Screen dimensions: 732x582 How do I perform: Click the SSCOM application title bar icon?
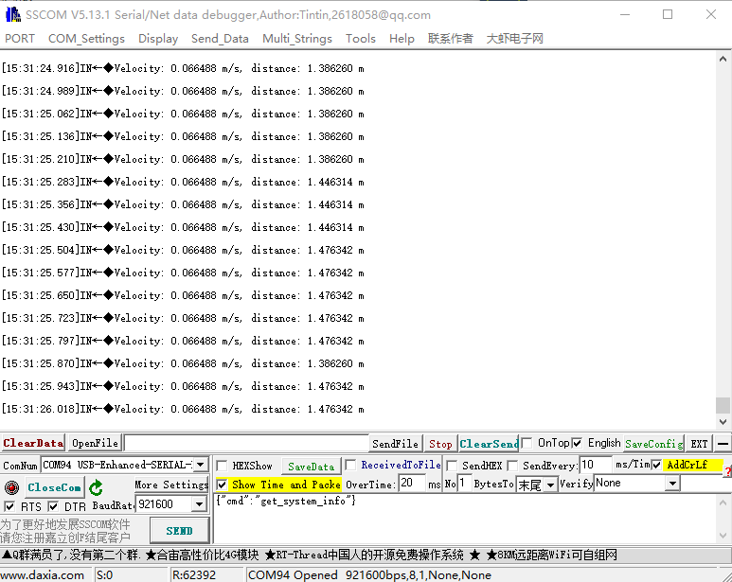(13, 14)
